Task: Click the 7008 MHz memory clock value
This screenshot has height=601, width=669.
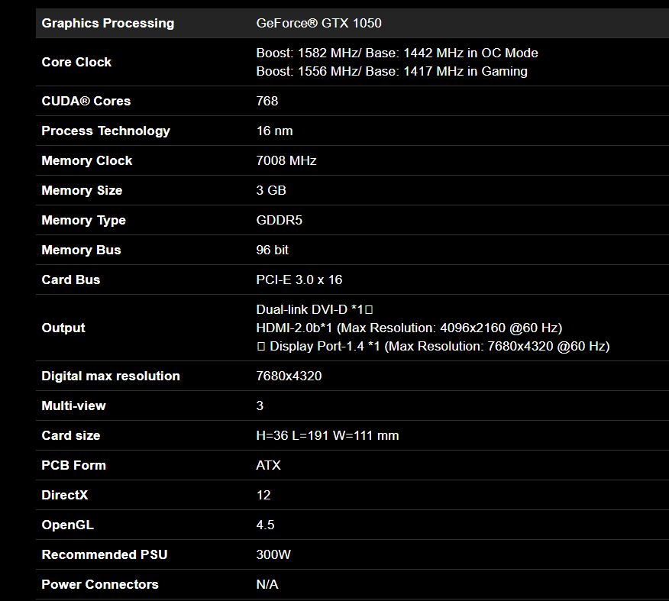Action: [286, 160]
